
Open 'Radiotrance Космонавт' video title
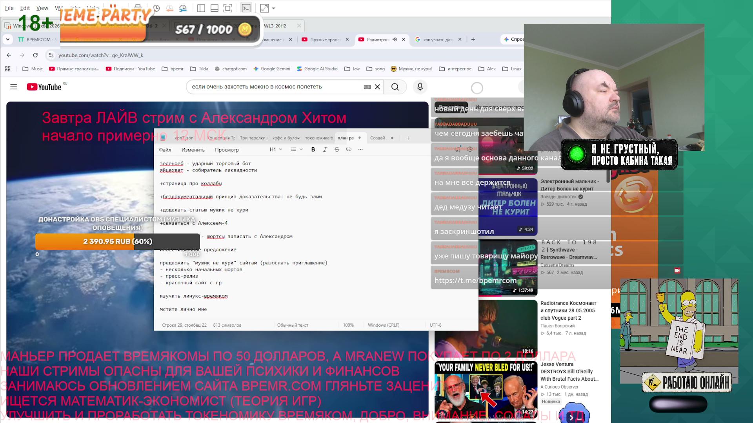point(568,311)
